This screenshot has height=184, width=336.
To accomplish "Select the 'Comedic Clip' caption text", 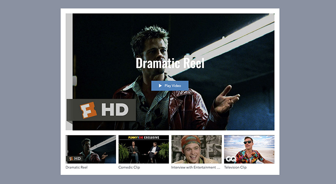I will point(129,167).
